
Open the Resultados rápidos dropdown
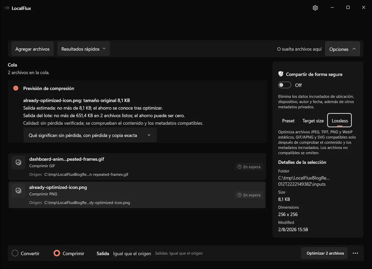(x=84, y=49)
